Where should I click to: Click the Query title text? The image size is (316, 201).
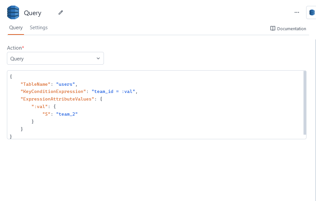pyautogui.click(x=33, y=13)
